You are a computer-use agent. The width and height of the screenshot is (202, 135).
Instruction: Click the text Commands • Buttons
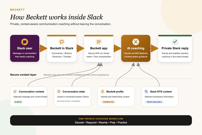[x=62, y=53]
